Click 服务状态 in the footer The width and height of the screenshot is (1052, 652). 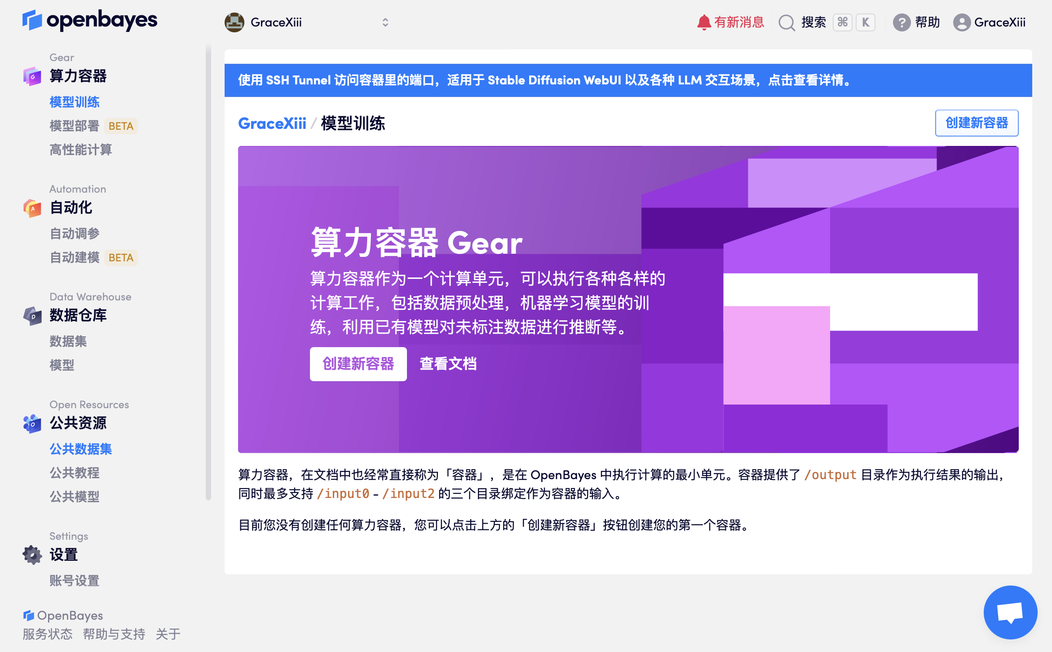[x=48, y=634]
